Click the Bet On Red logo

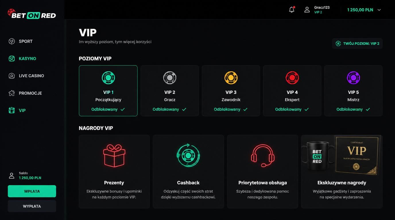[32, 14]
